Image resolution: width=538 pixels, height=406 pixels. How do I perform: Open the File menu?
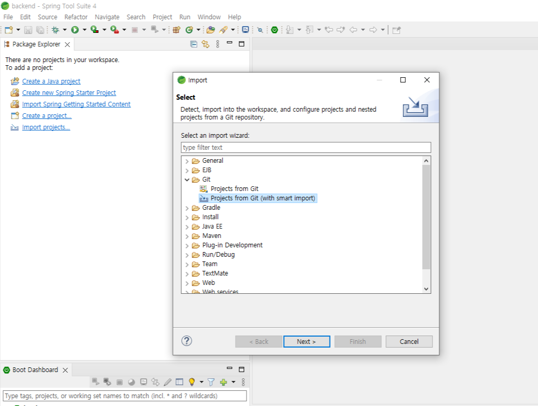[8, 17]
